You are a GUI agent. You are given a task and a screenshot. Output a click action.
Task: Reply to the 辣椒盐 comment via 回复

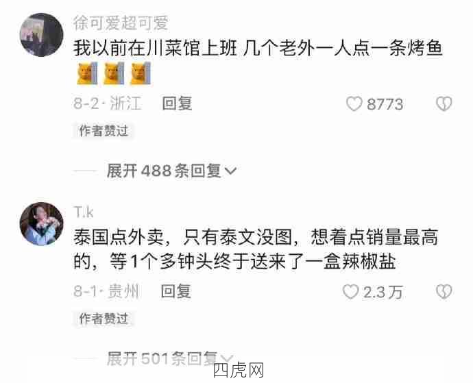point(176,291)
